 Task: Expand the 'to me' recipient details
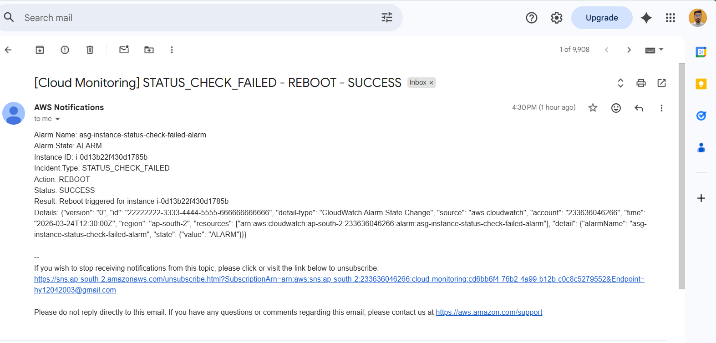pos(57,119)
